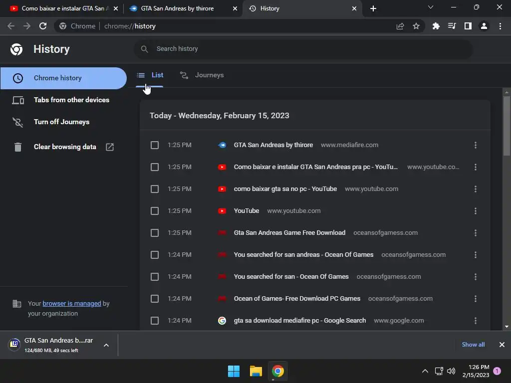Screen dimensions: 511x383
Task: Check the box for 'You searched for san andreas' entry
Action: coord(155,255)
